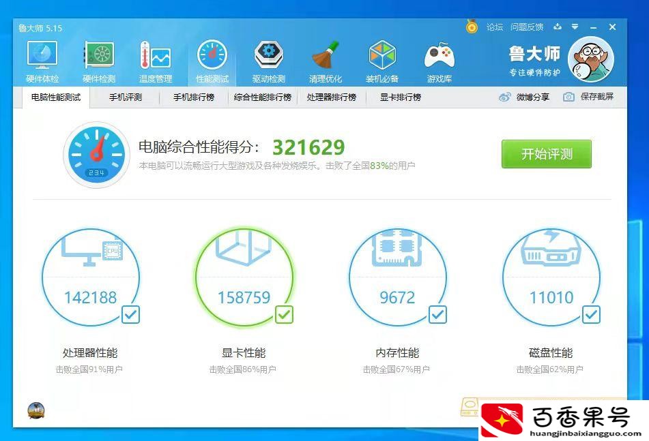Toggle the 磁盘性能 checkbox
The image size is (649, 441).
click(x=591, y=314)
